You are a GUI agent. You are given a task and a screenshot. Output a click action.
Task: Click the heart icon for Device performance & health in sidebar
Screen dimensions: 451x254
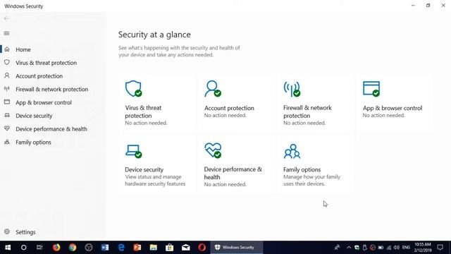[x=7, y=128]
